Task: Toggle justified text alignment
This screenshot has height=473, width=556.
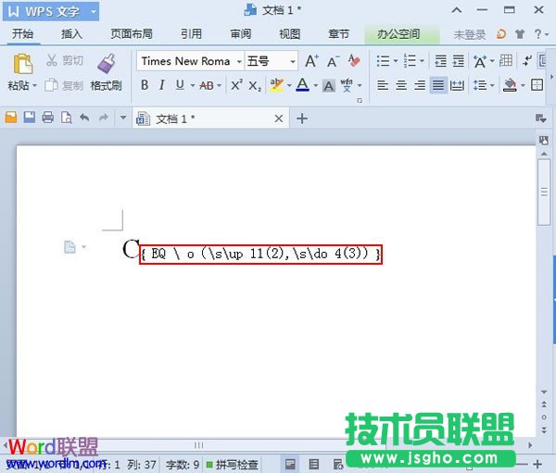Action: point(438,85)
